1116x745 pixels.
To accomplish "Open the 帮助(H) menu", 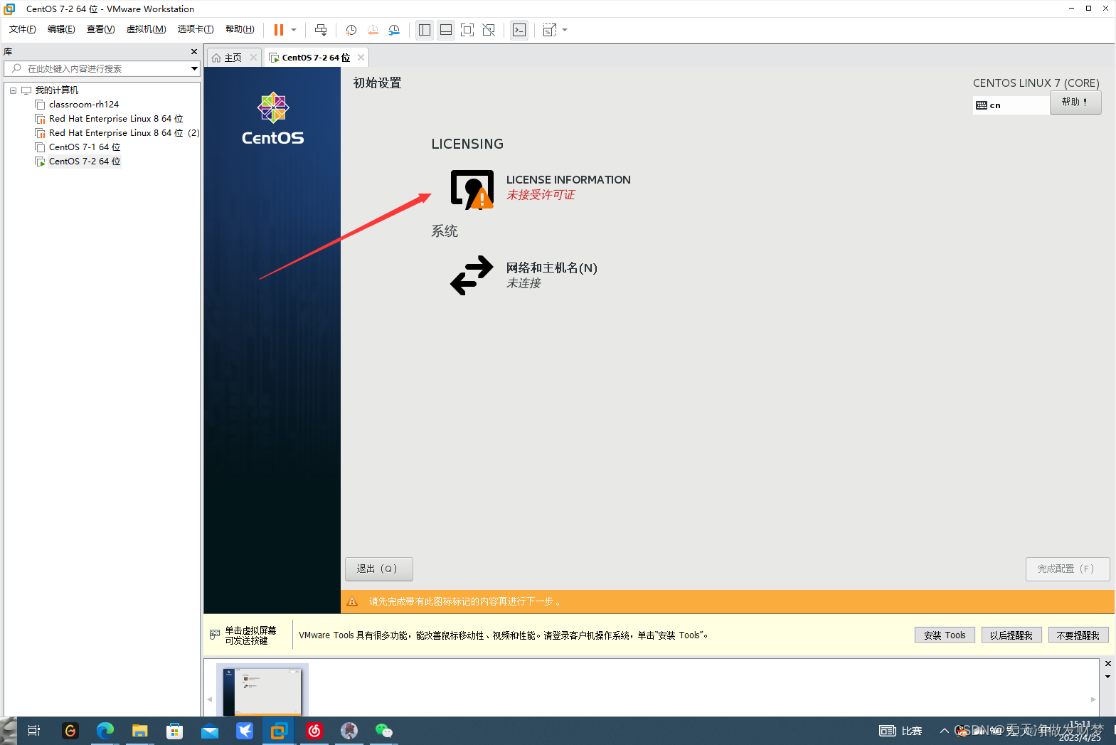I will coord(240,29).
